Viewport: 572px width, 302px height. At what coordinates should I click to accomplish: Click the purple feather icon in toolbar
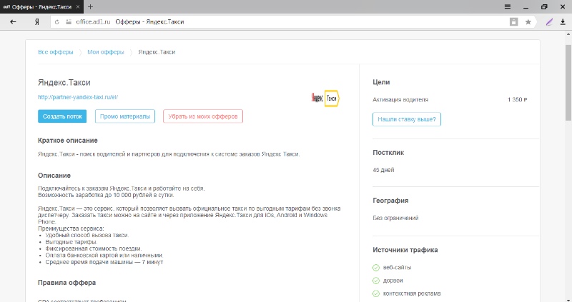tap(549, 22)
